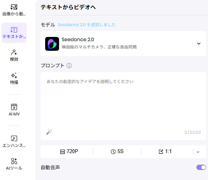Click the Seedance 2.0 logo thumbnail
Viewport: 208px width, 180px height.
(x=52, y=44)
